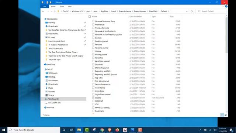
Task: Expand chevron after User Data in address bar
Action: [159, 11]
